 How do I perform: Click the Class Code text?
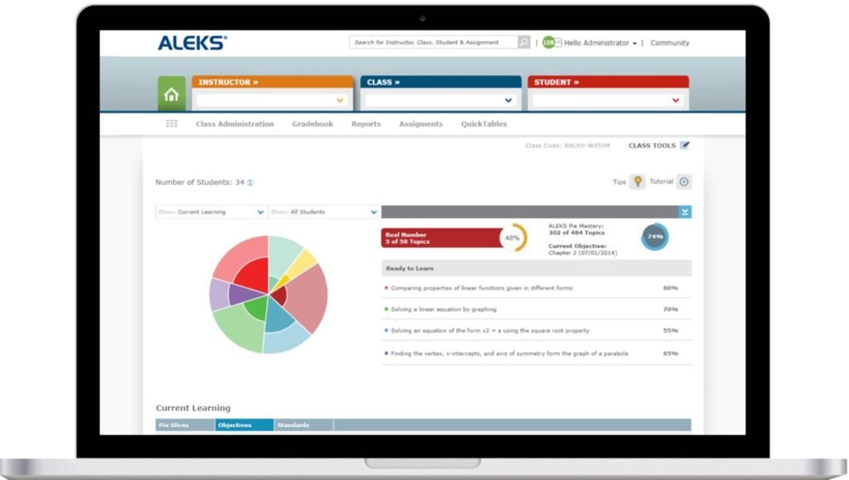[567, 146]
